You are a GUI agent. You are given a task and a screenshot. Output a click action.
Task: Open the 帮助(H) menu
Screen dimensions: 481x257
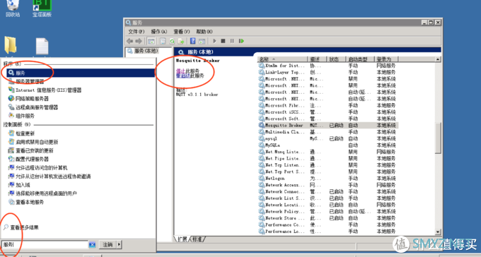coord(204,32)
